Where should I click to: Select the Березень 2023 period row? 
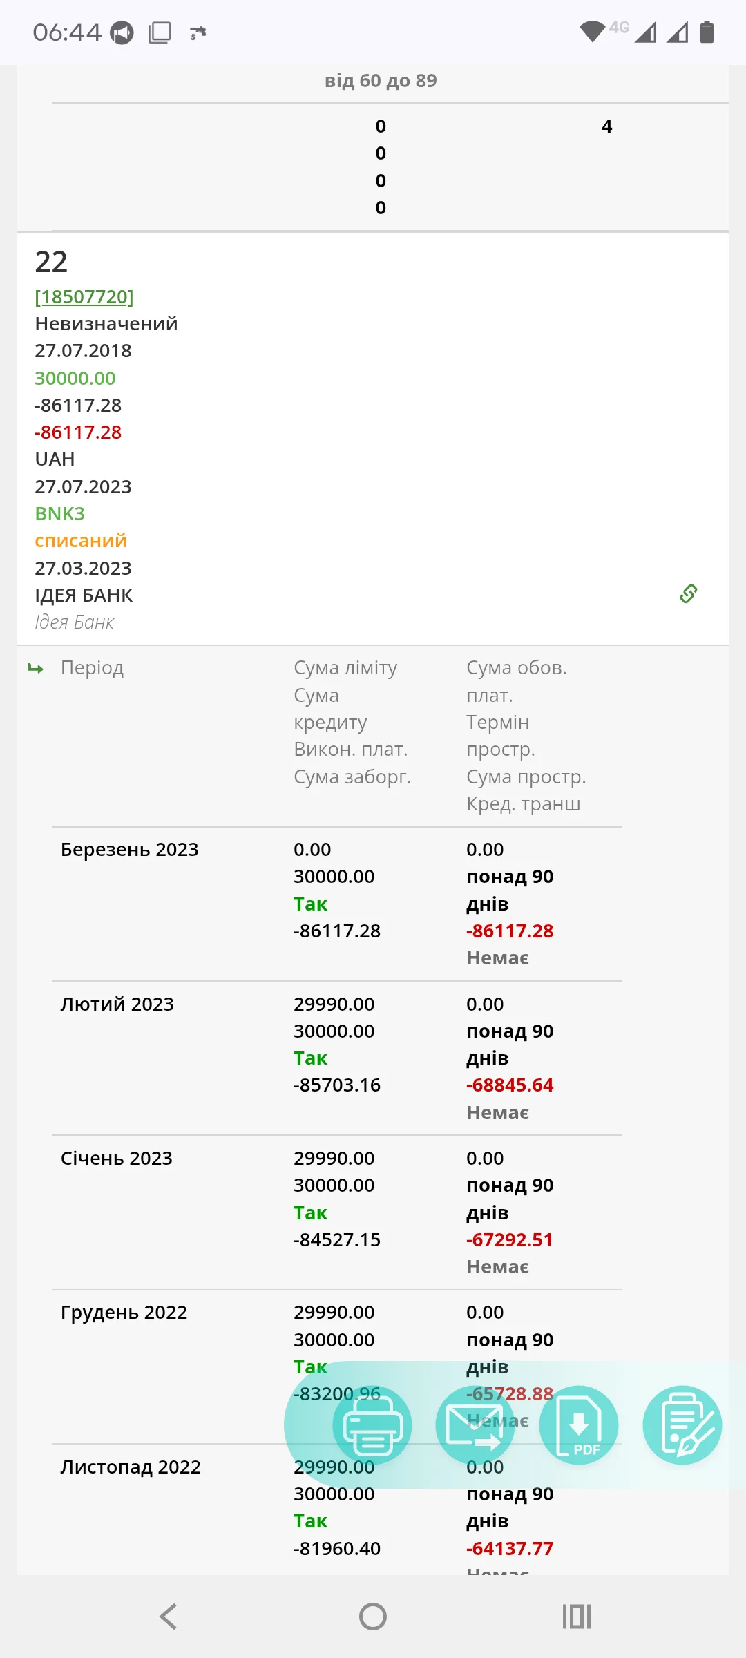[130, 850]
